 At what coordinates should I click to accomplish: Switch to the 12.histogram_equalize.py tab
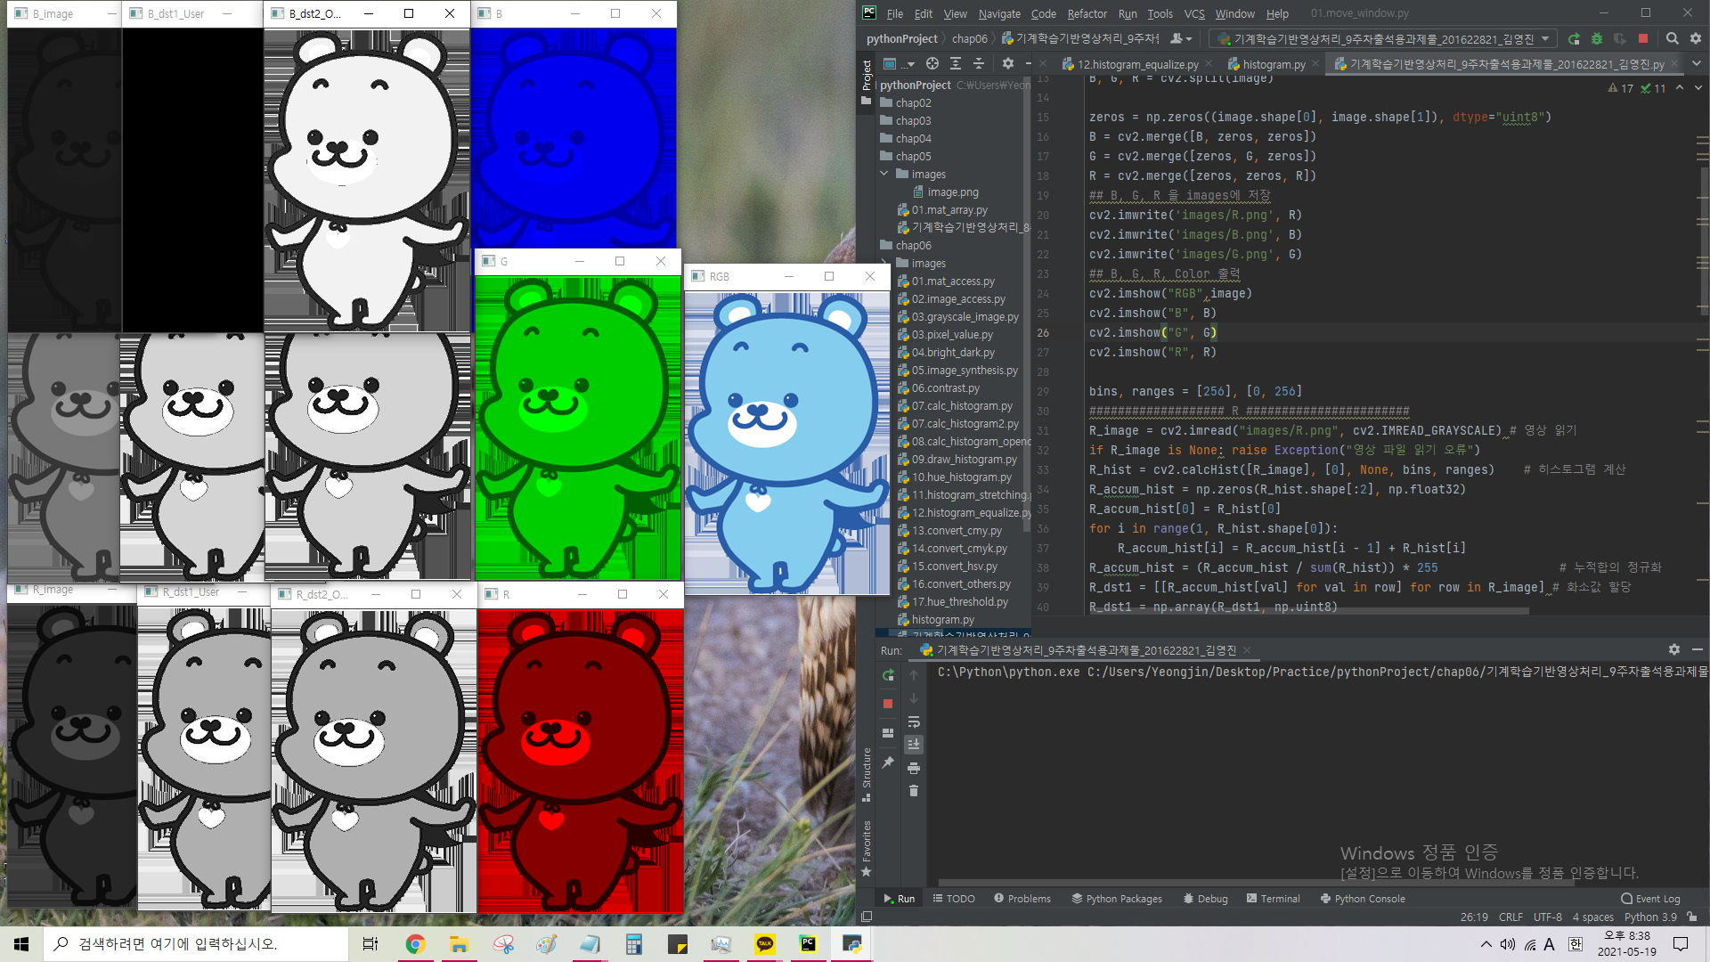pos(1137,63)
